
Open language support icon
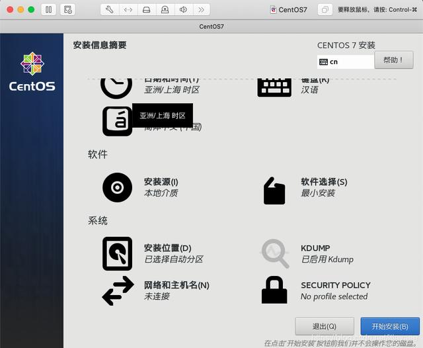pos(117,121)
